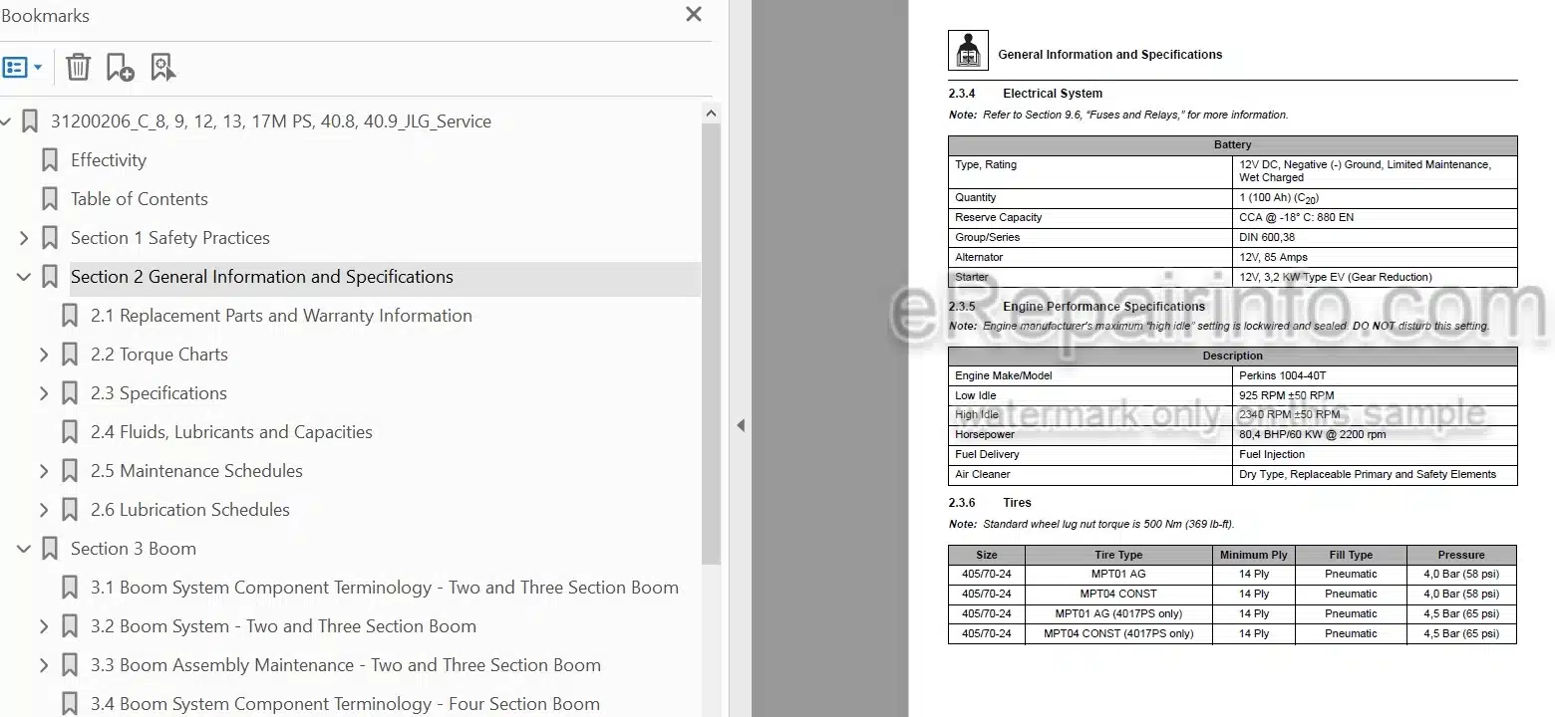Expand Section 1 Safety Practices
This screenshot has width=1555, height=717.
click(24, 238)
